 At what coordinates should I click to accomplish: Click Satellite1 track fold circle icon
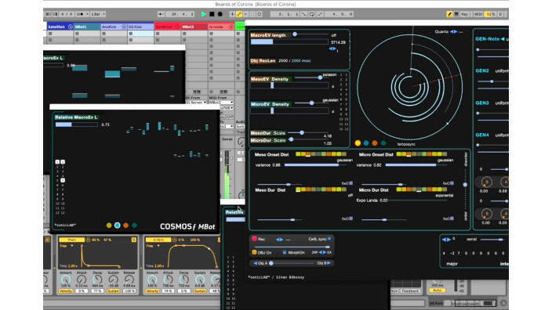click(70, 27)
